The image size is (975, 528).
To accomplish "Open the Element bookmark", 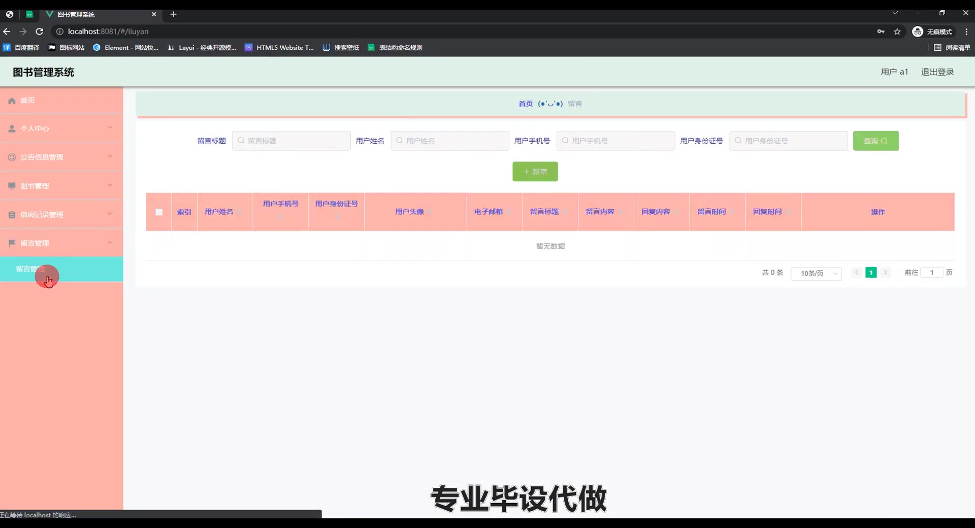I will click(126, 48).
